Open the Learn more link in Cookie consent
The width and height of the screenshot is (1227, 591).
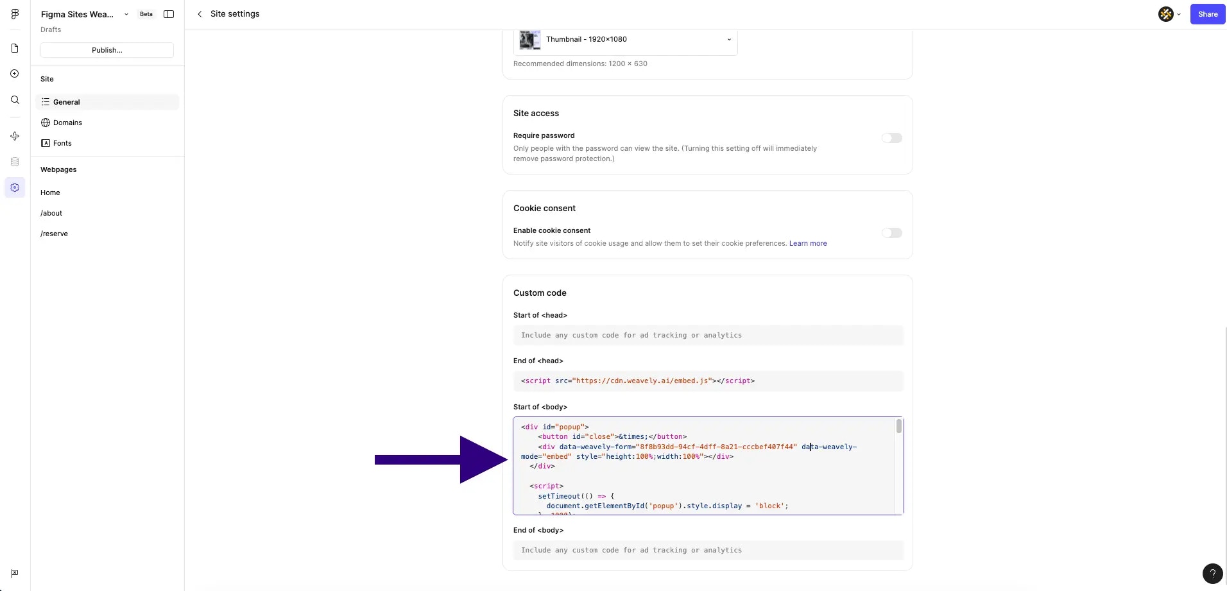(x=807, y=243)
